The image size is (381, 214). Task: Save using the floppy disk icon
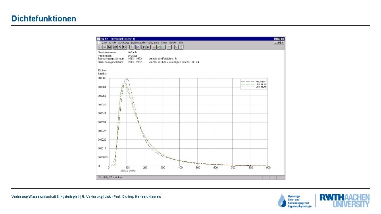(x=110, y=47)
